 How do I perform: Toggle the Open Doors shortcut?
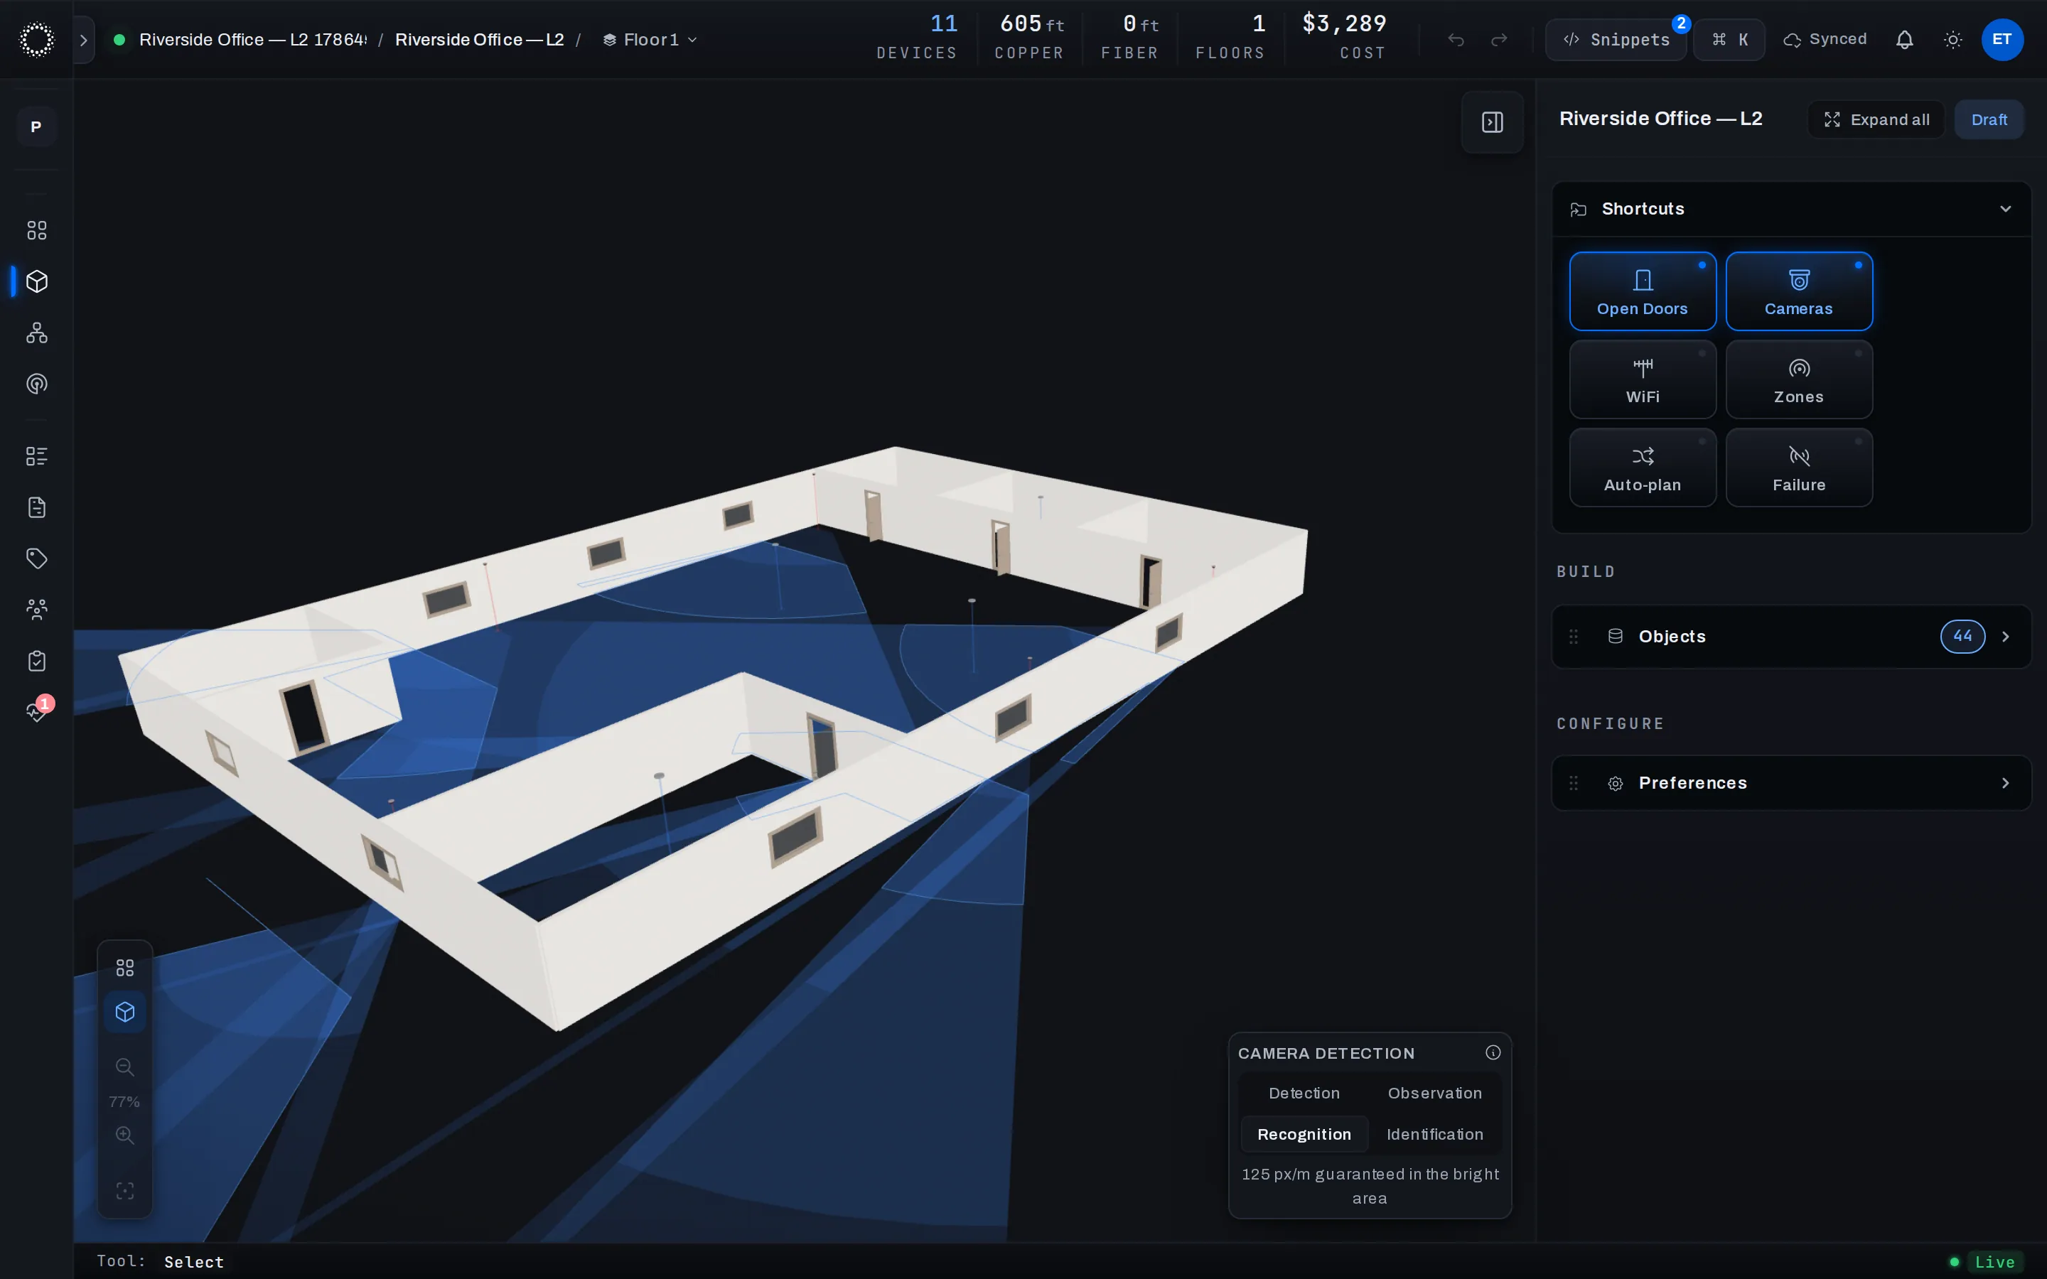(1643, 291)
